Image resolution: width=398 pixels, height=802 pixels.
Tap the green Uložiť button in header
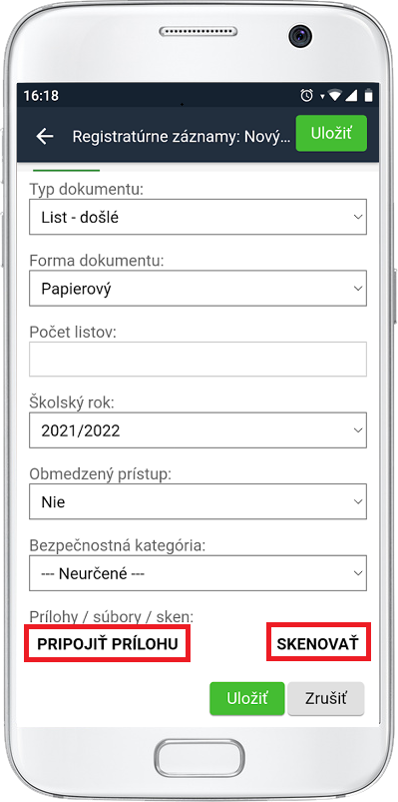tap(331, 134)
